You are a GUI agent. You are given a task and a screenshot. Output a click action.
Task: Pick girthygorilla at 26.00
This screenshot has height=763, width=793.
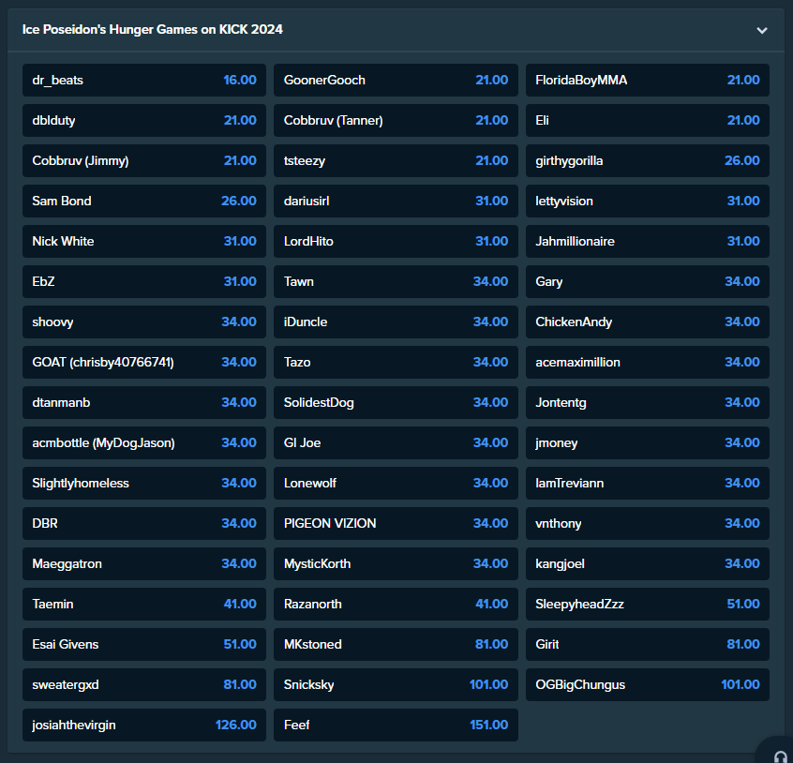pyautogui.click(x=648, y=161)
